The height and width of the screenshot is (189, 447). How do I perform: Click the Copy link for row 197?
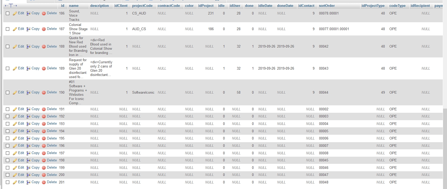tap(35, 153)
